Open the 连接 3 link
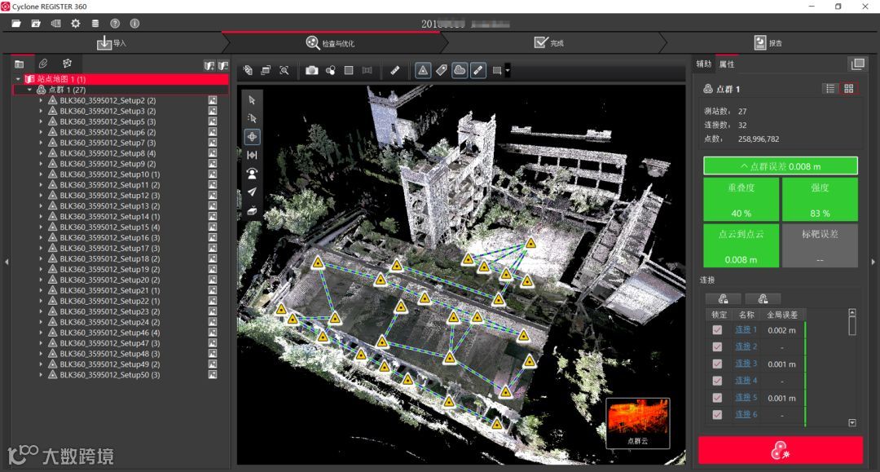Screen dimensions: 880x472 [746, 364]
